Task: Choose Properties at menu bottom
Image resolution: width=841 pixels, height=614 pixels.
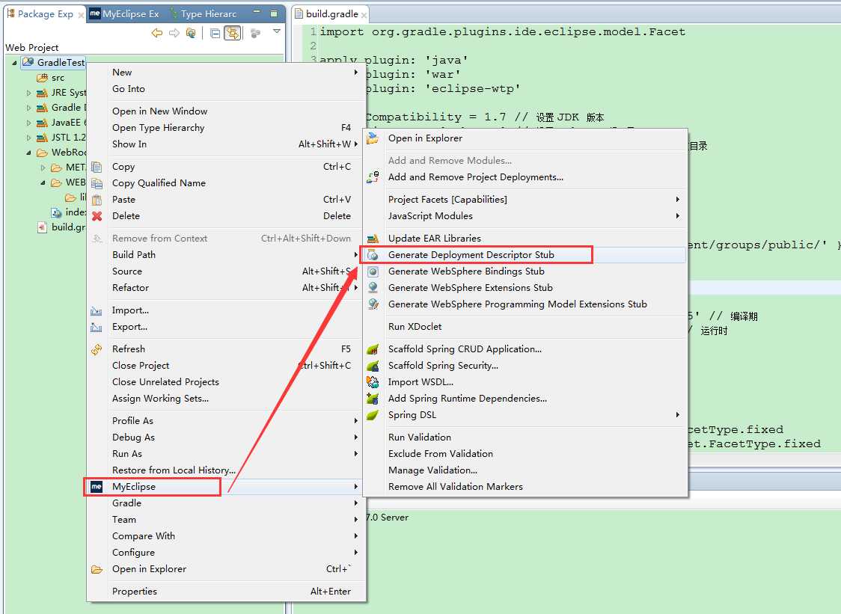Action: tap(135, 592)
